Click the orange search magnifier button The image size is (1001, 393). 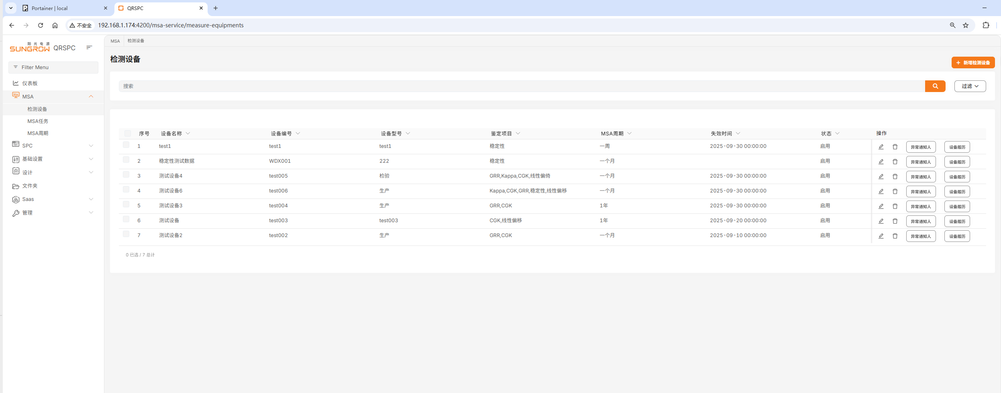tap(935, 86)
